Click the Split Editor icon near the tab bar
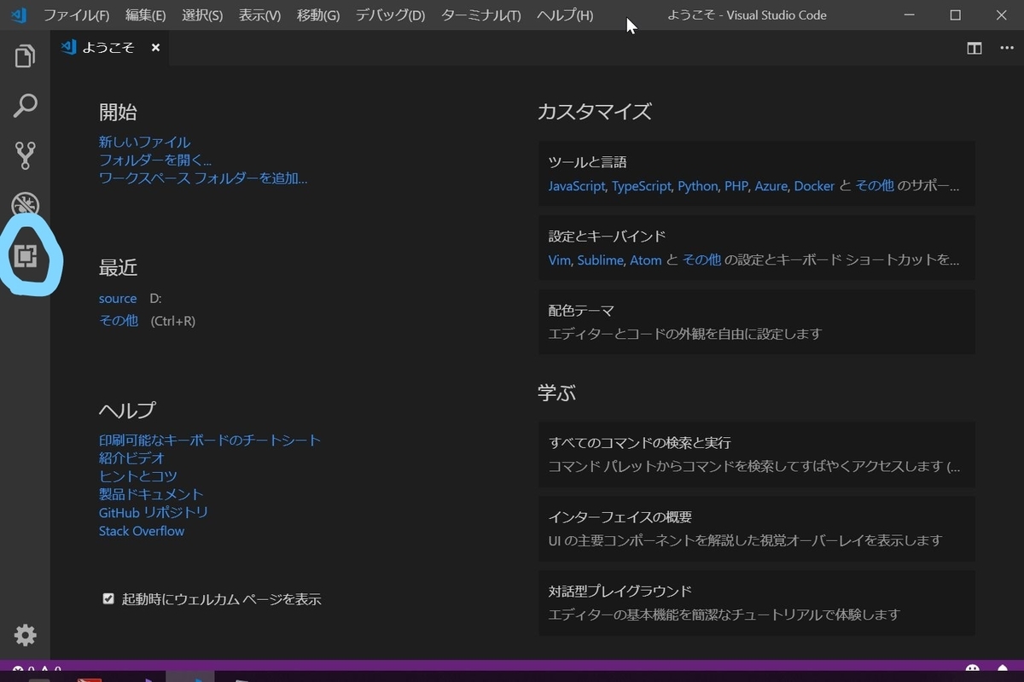 tap(974, 48)
